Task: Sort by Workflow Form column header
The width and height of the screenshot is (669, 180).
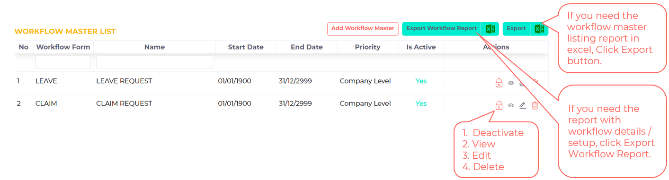Action: [63, 47]
